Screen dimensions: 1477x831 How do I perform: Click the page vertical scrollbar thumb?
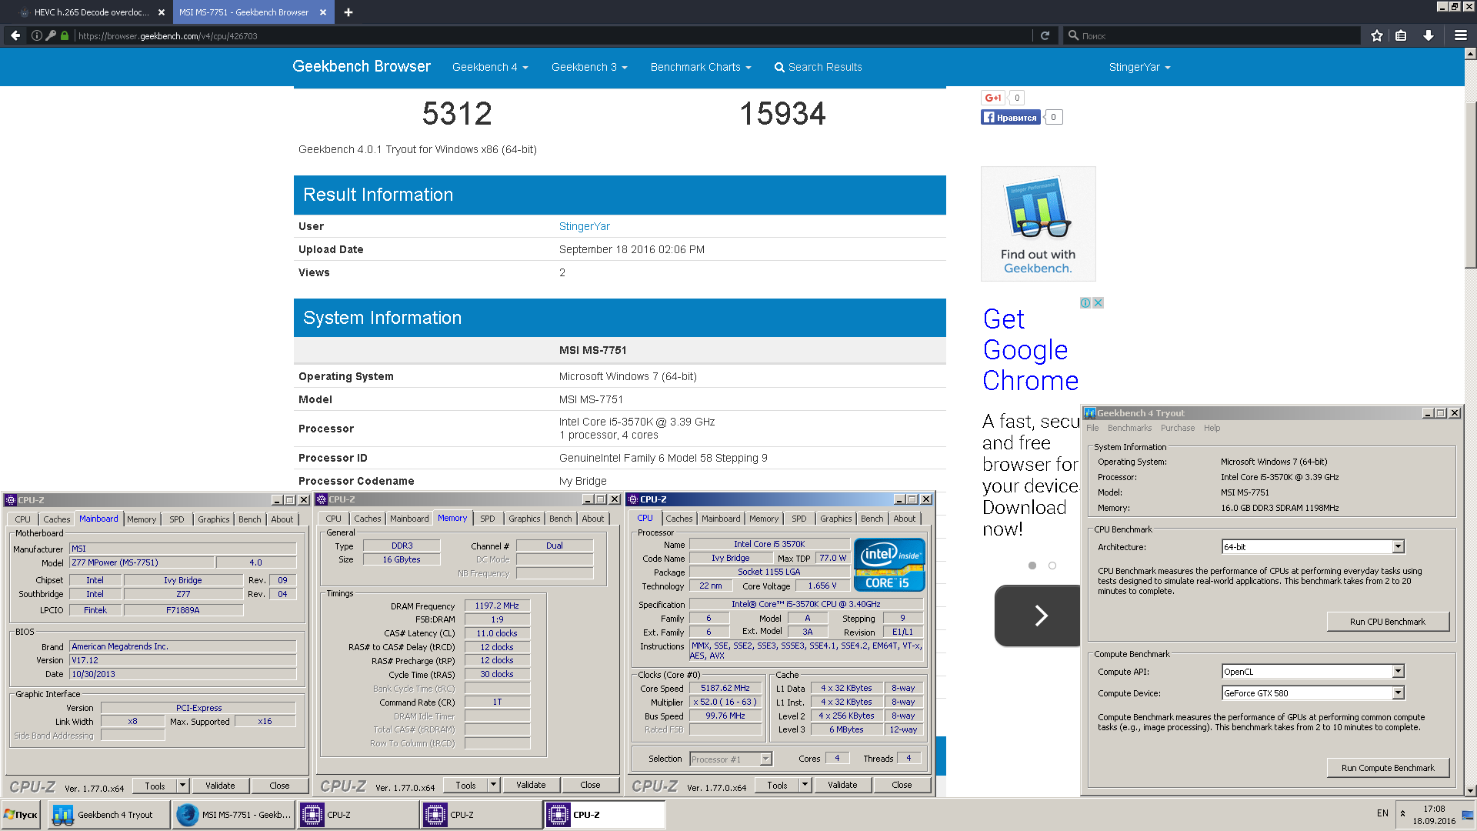point(1470,185)
